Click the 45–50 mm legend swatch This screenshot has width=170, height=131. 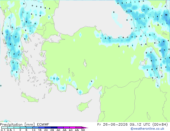tap(79, 128)
